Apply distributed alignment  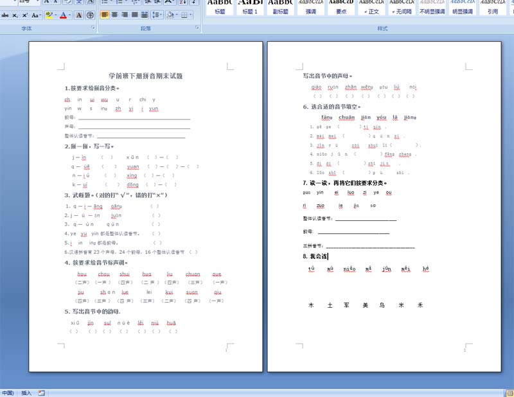click(x=144, y=15)
